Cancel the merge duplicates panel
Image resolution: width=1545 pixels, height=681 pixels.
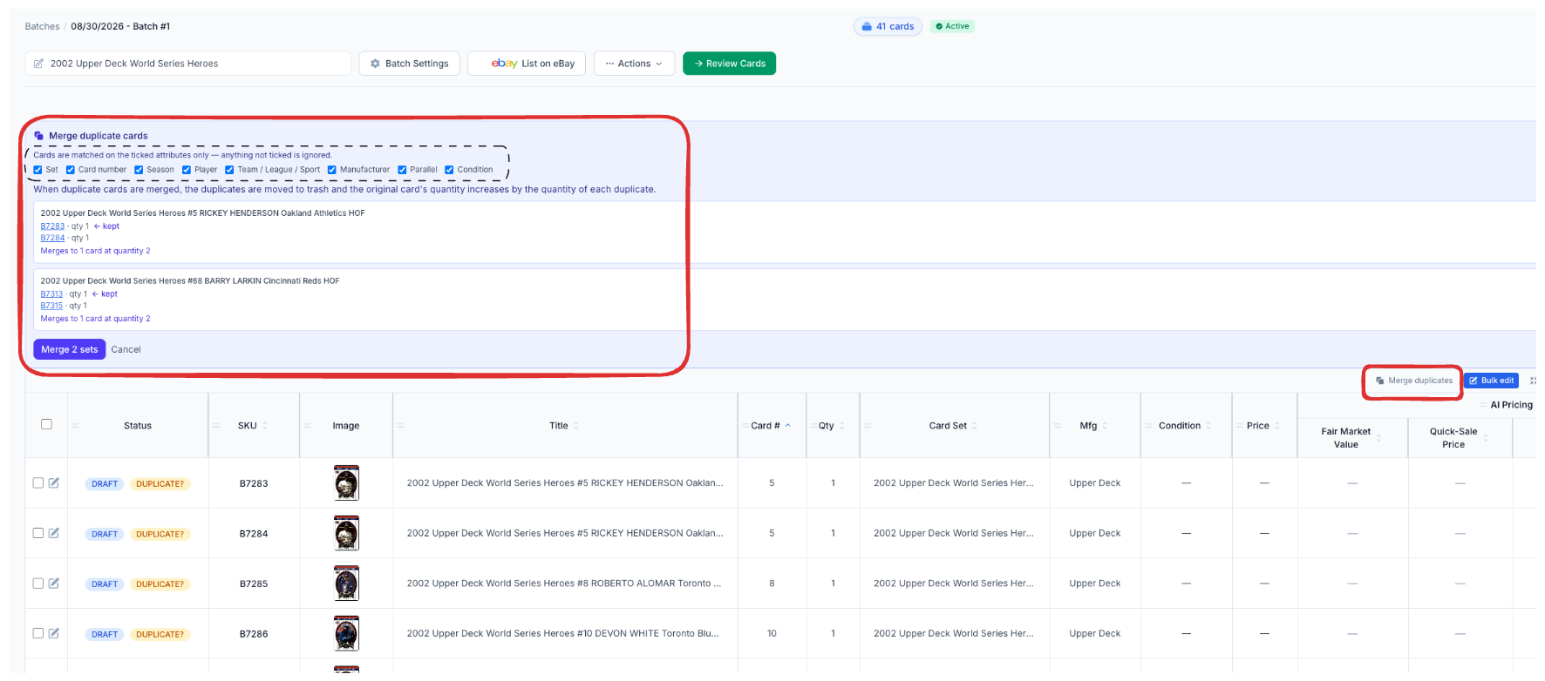tap(126, 349)
